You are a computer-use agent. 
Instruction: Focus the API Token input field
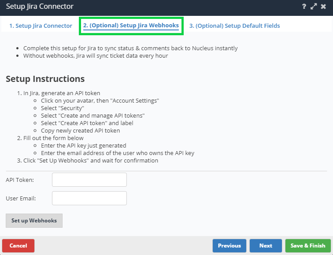click(89, 180)
